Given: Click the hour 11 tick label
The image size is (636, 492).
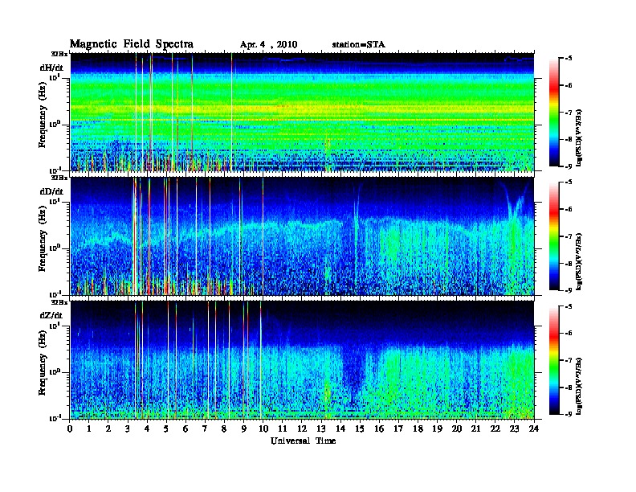Looking at the screenshot, I should click(283, 428).
